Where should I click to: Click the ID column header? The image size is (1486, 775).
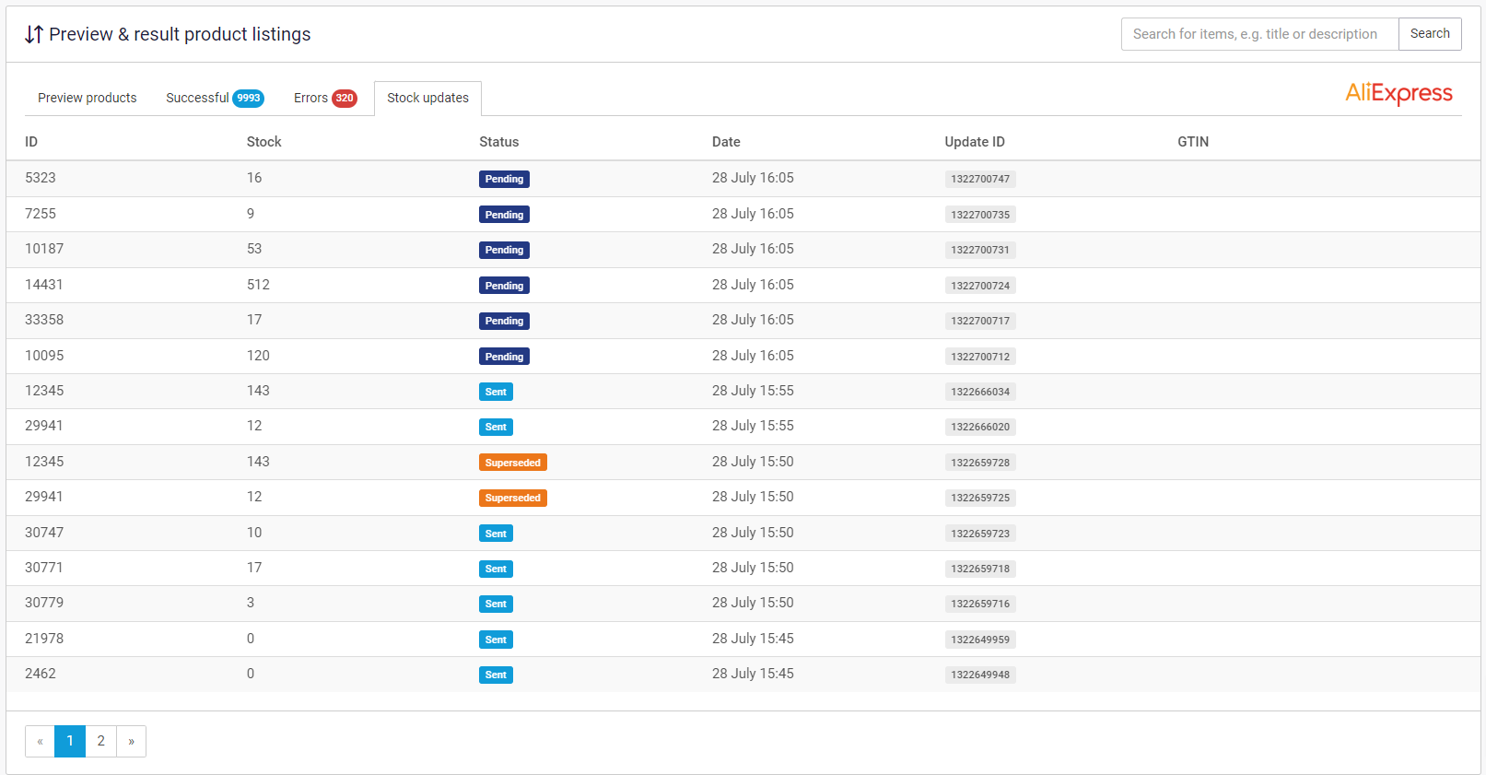click(x=31, y=142)
